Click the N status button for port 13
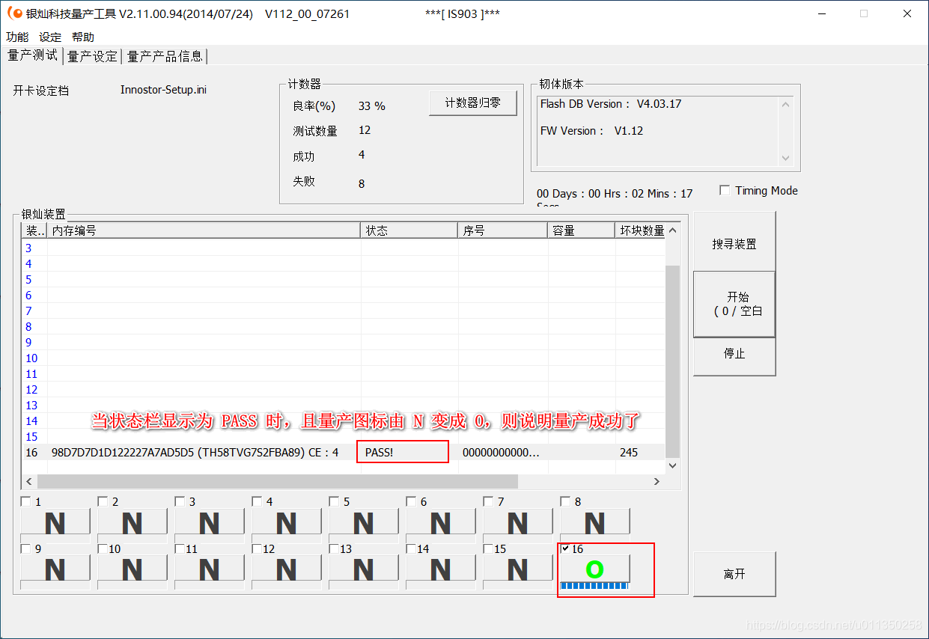The height and width of the screenshot is (639, 929). [363, 569]
